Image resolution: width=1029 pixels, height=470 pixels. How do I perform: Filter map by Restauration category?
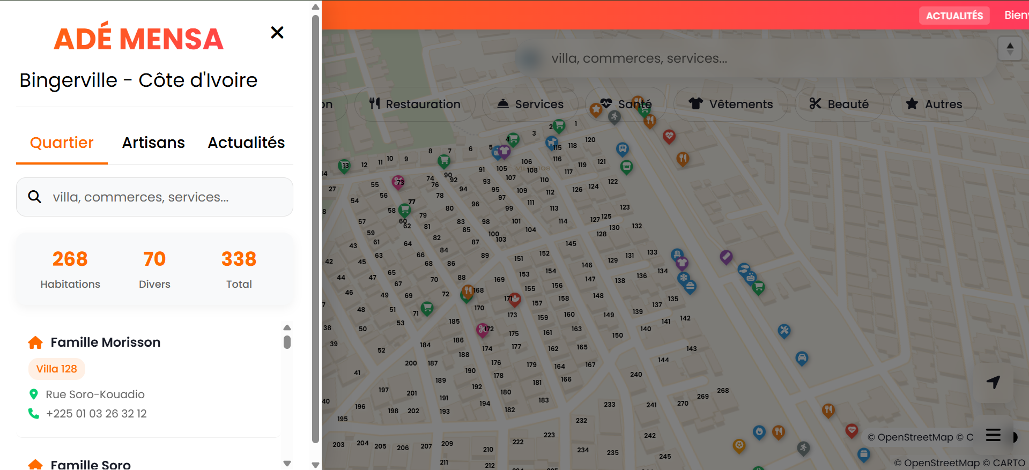pyautogui.click(x=415, y=104)
